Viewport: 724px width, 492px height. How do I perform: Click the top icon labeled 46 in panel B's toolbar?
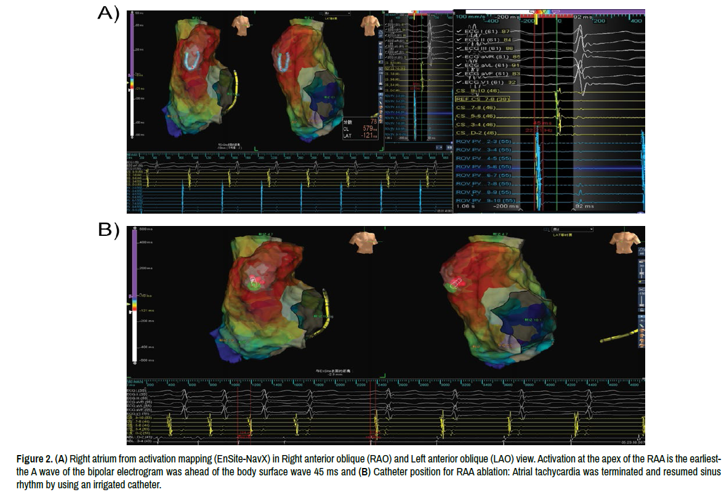[x=642, y=252]
